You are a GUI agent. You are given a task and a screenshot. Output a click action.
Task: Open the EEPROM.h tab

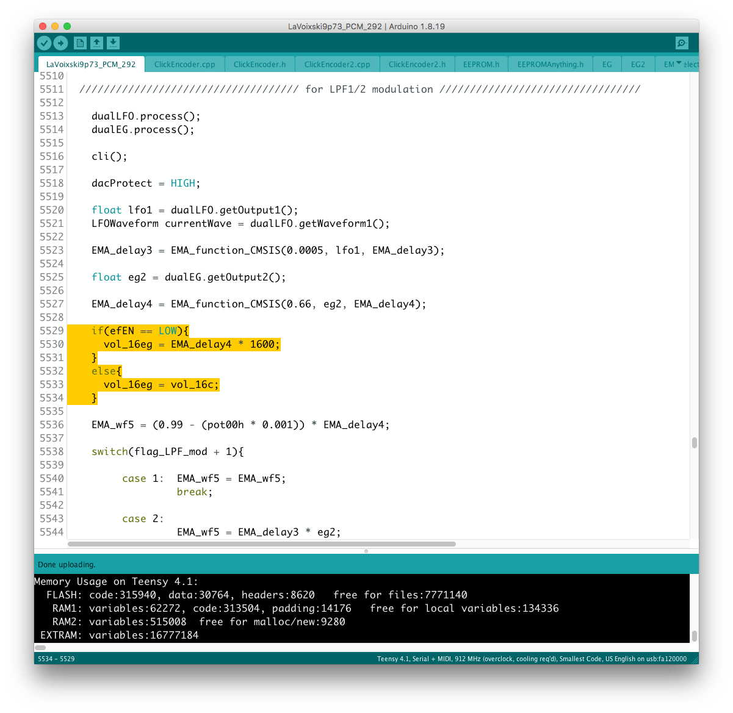click(x=481, y=64)
